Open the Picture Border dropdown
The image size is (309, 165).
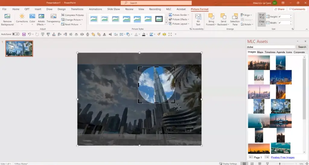click(179, 15)
